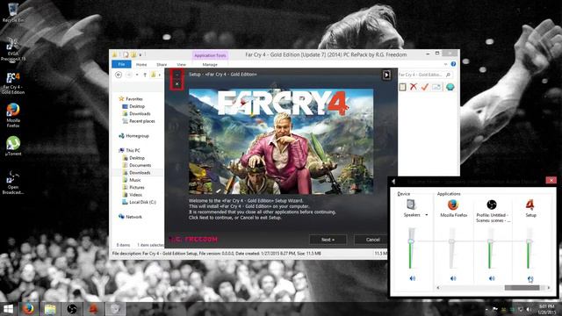Image resolution: width=562 pixels, height=316 pixels.
Task: Click the Explorer search box
Action: coord(424,75)
